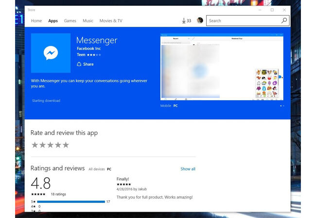Click the Messenger app logo tile
The image size is (316, 218).
tap(51, 53)
